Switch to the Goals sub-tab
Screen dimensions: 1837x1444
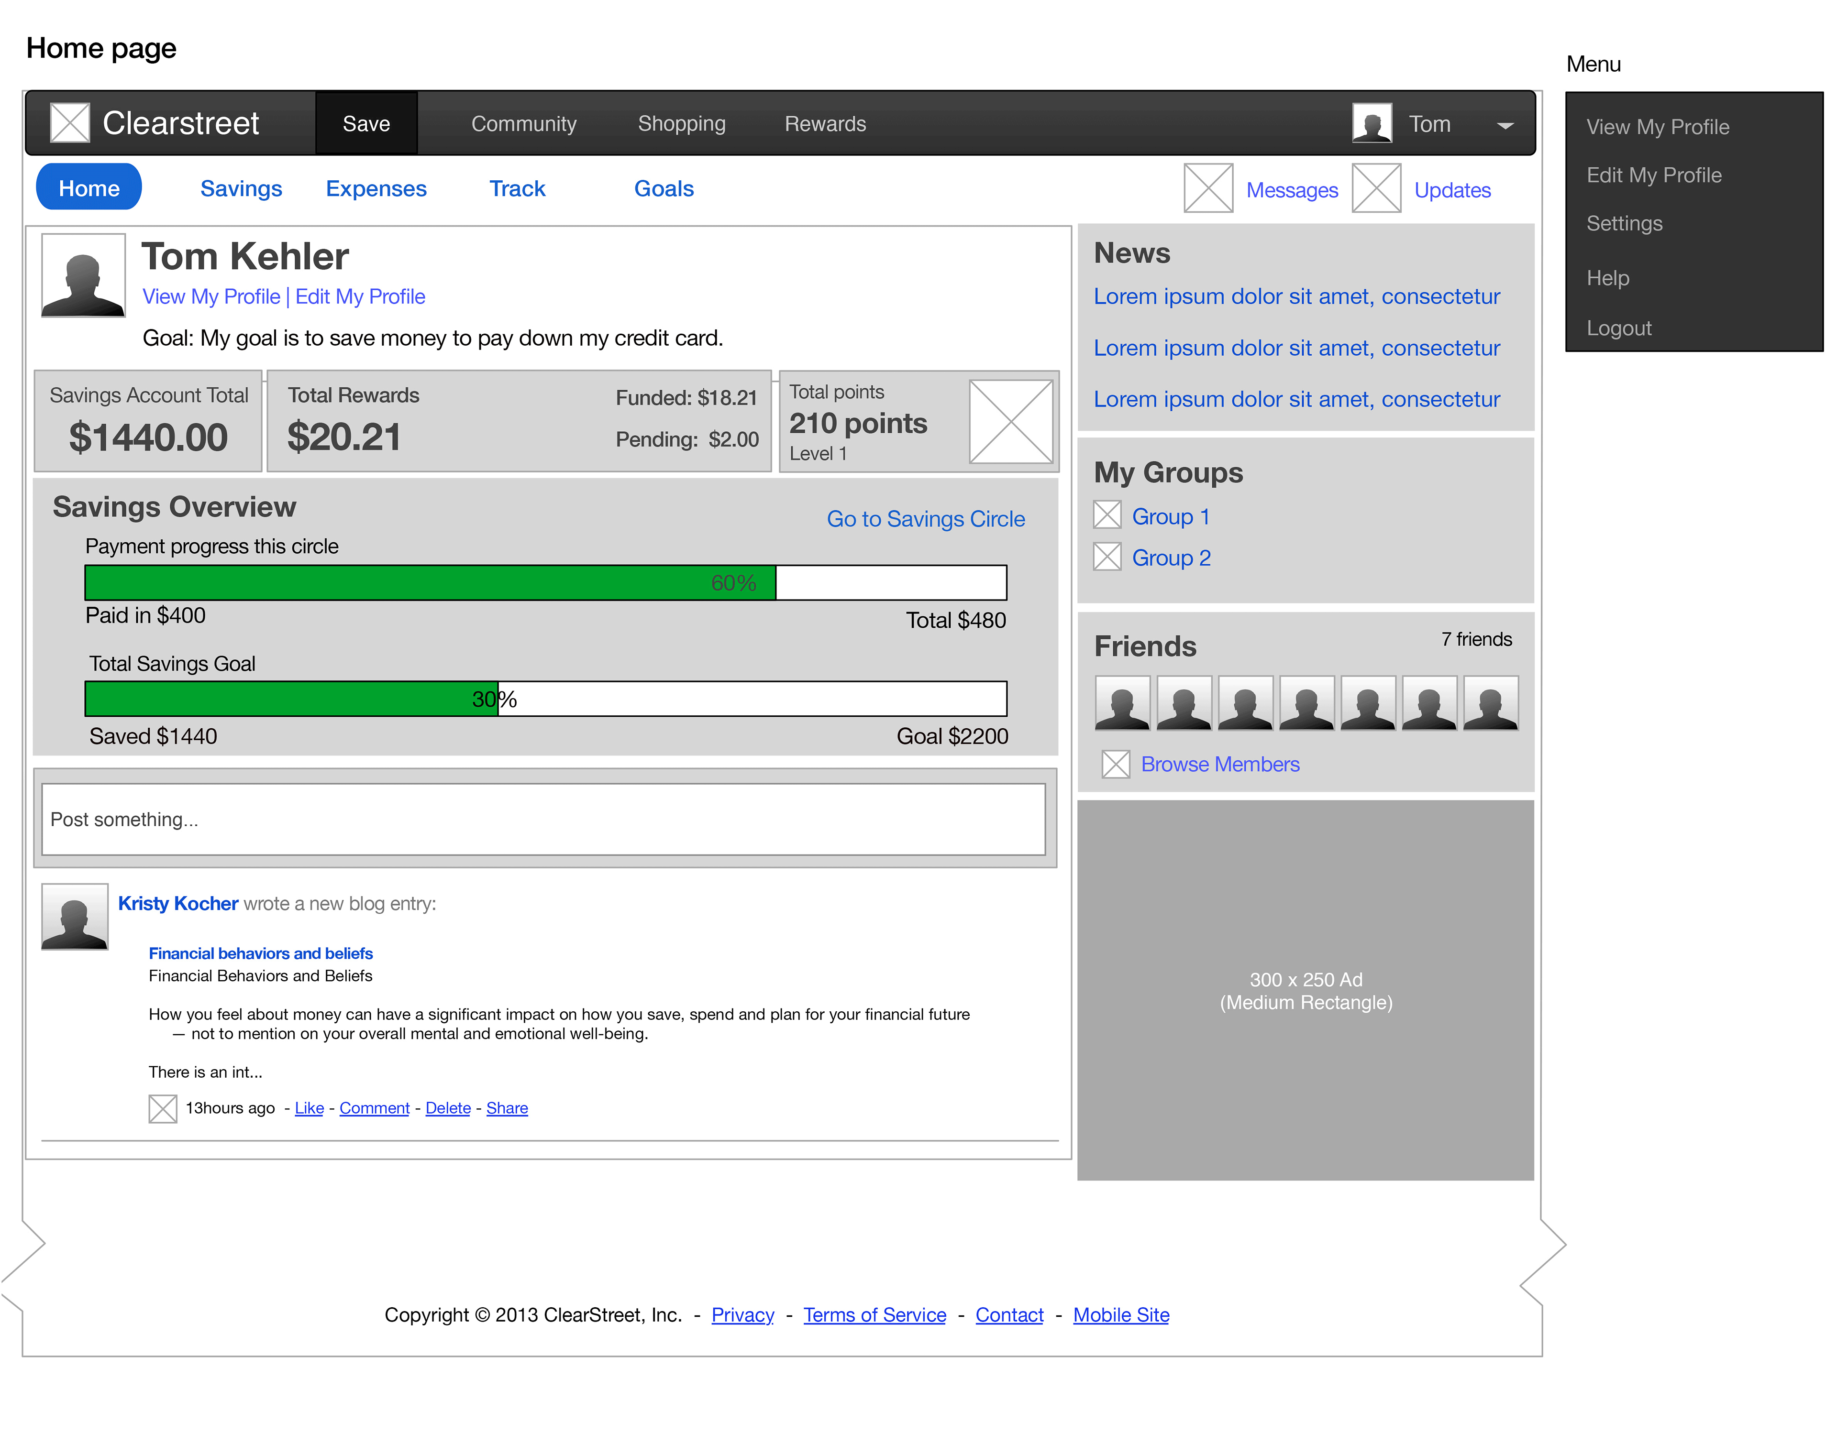664,188
